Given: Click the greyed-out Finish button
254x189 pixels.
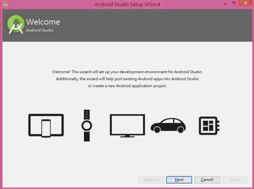Looking at the screenshot, I should point(235,180).
